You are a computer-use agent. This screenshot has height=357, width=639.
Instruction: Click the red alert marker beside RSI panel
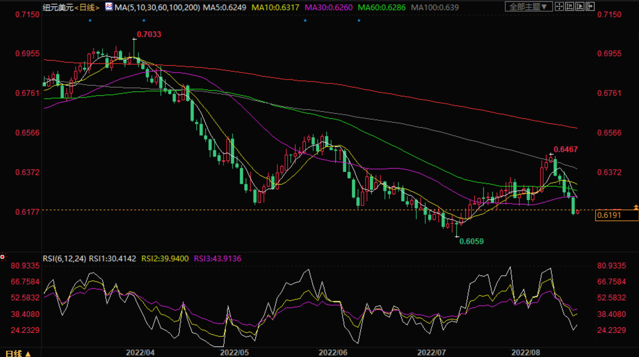click(3, 257)
